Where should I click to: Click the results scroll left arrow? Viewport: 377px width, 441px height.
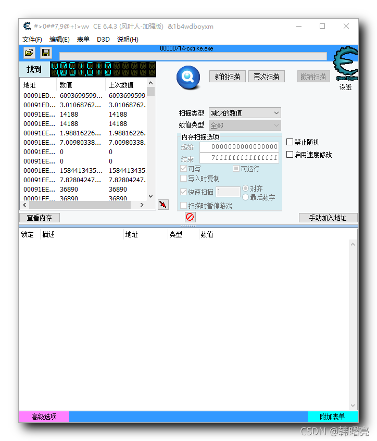pyautogui.click(x=25, y=205)
